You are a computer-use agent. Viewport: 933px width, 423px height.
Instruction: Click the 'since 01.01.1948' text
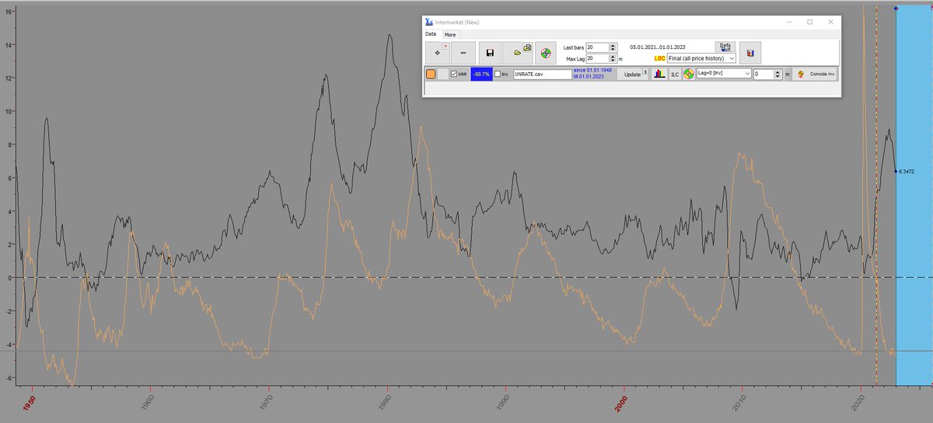592,70
